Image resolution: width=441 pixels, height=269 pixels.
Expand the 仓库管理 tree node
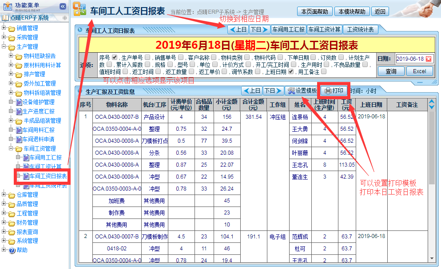click(x=4, y=195)
